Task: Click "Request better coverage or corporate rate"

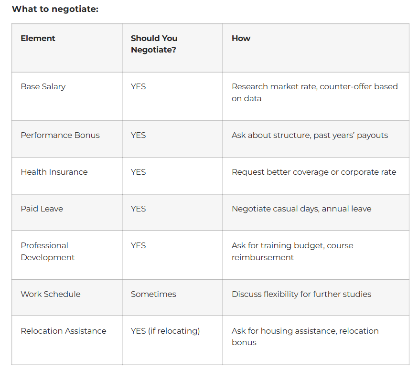Action: 314,172
